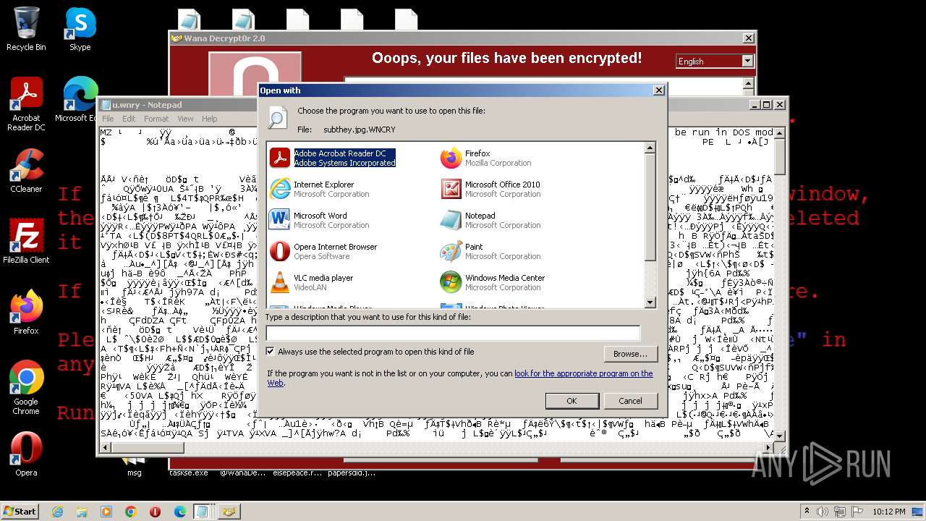
Task: Click program list scroll down arrow
Action: 650,302
